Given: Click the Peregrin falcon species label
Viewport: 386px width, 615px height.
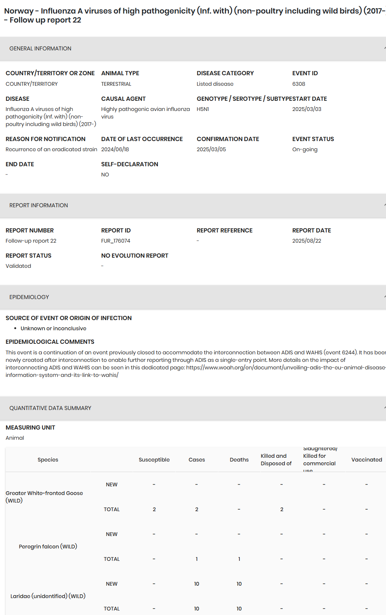Looking at the screenshot, I should point(48,547).
